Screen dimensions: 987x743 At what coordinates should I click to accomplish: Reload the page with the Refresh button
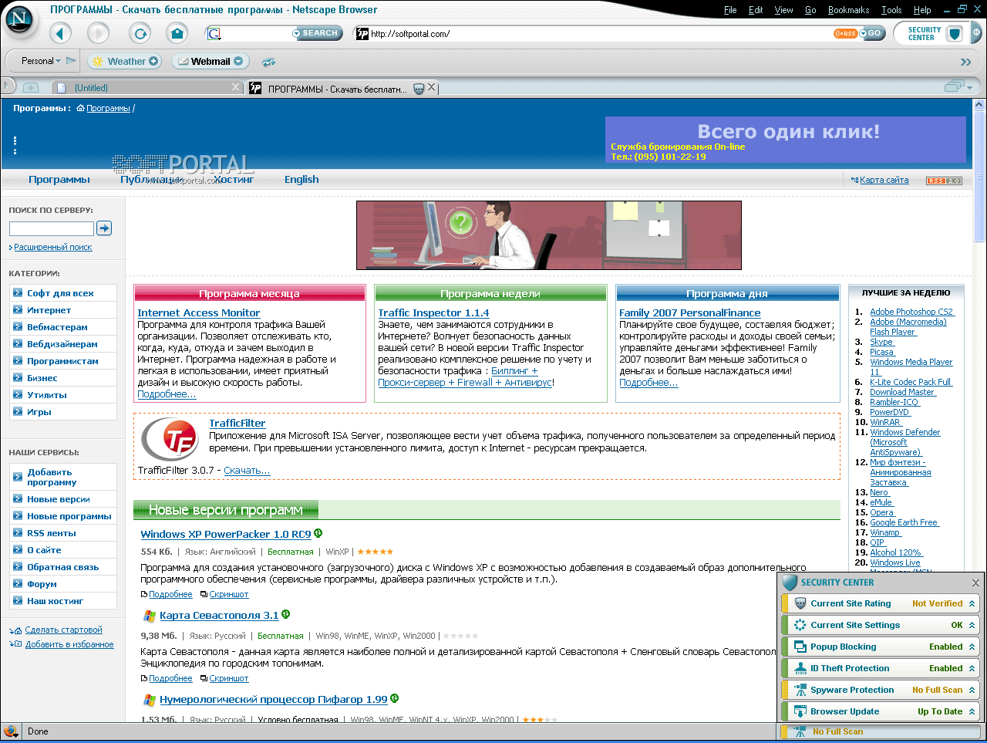[140, 33]
